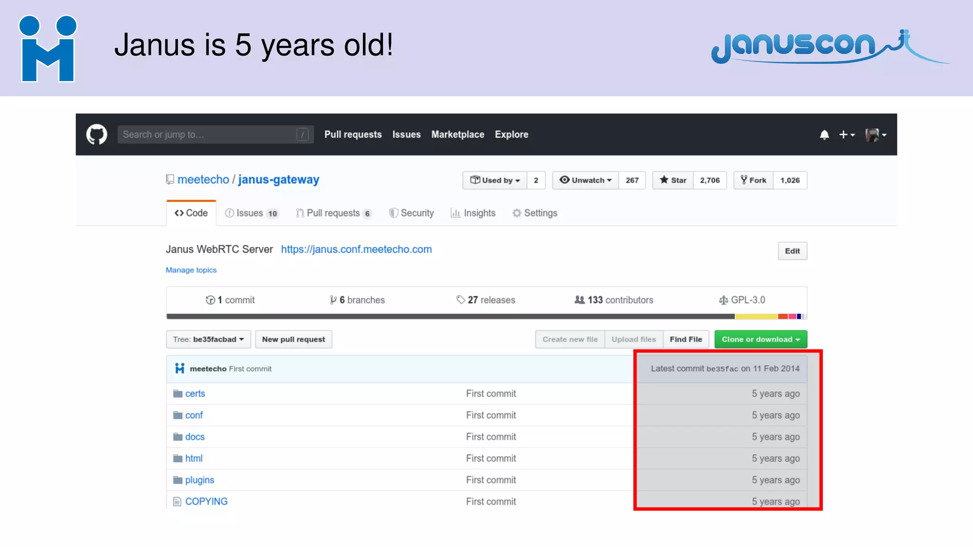Open the Insights tab
The height and width of the screenshot is (547, 973).
coord(473,213)
